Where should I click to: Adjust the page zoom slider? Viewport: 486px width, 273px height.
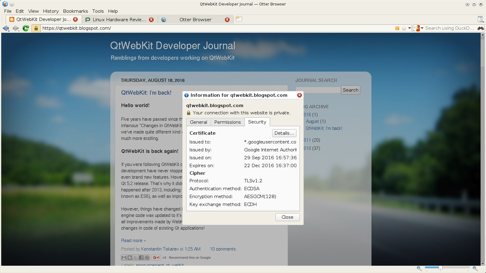coord(440,267)
